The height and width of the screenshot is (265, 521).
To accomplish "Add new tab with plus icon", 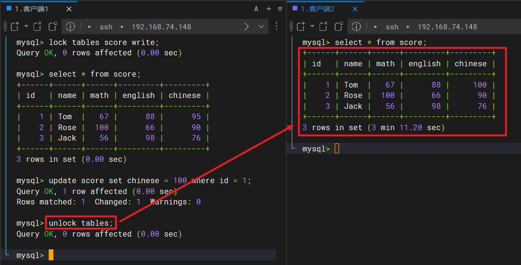I will 269,9.
